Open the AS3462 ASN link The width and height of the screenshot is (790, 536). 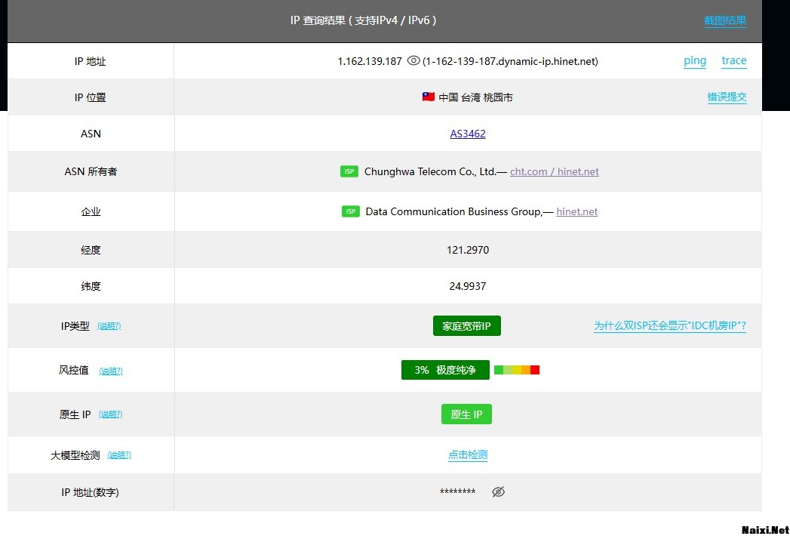(468, 134)
